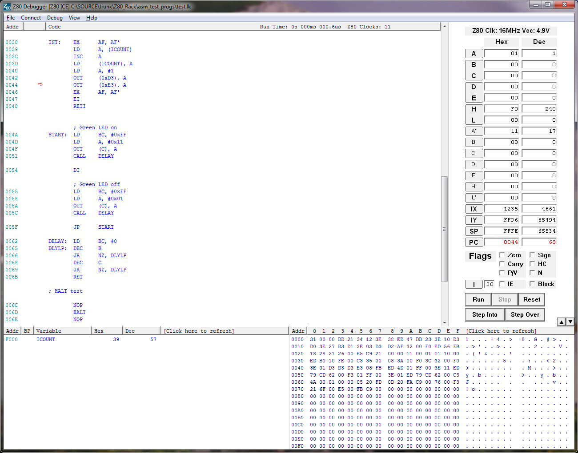Toggle the Carry flag checkbox

(x=502, y=264)
